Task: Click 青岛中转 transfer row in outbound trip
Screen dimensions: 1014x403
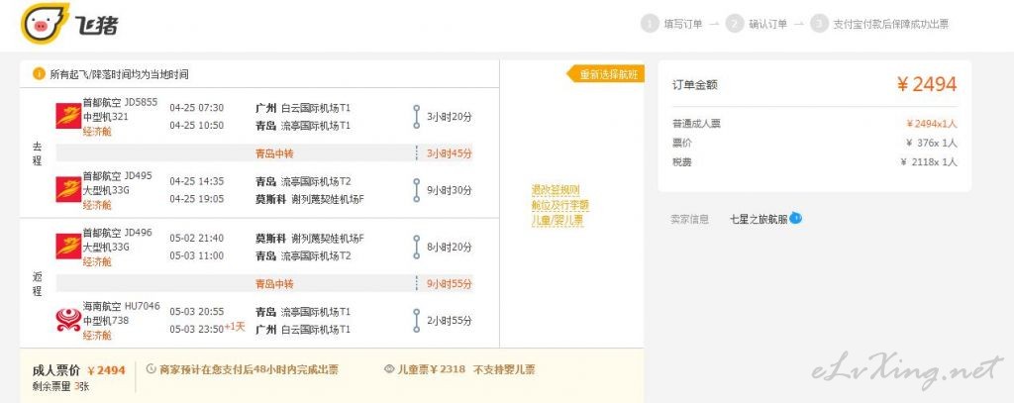Action: click(x=264, y=153)
